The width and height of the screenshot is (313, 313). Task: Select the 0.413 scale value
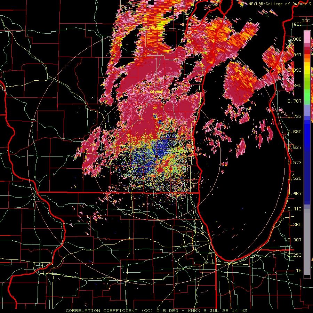[295, 209]
